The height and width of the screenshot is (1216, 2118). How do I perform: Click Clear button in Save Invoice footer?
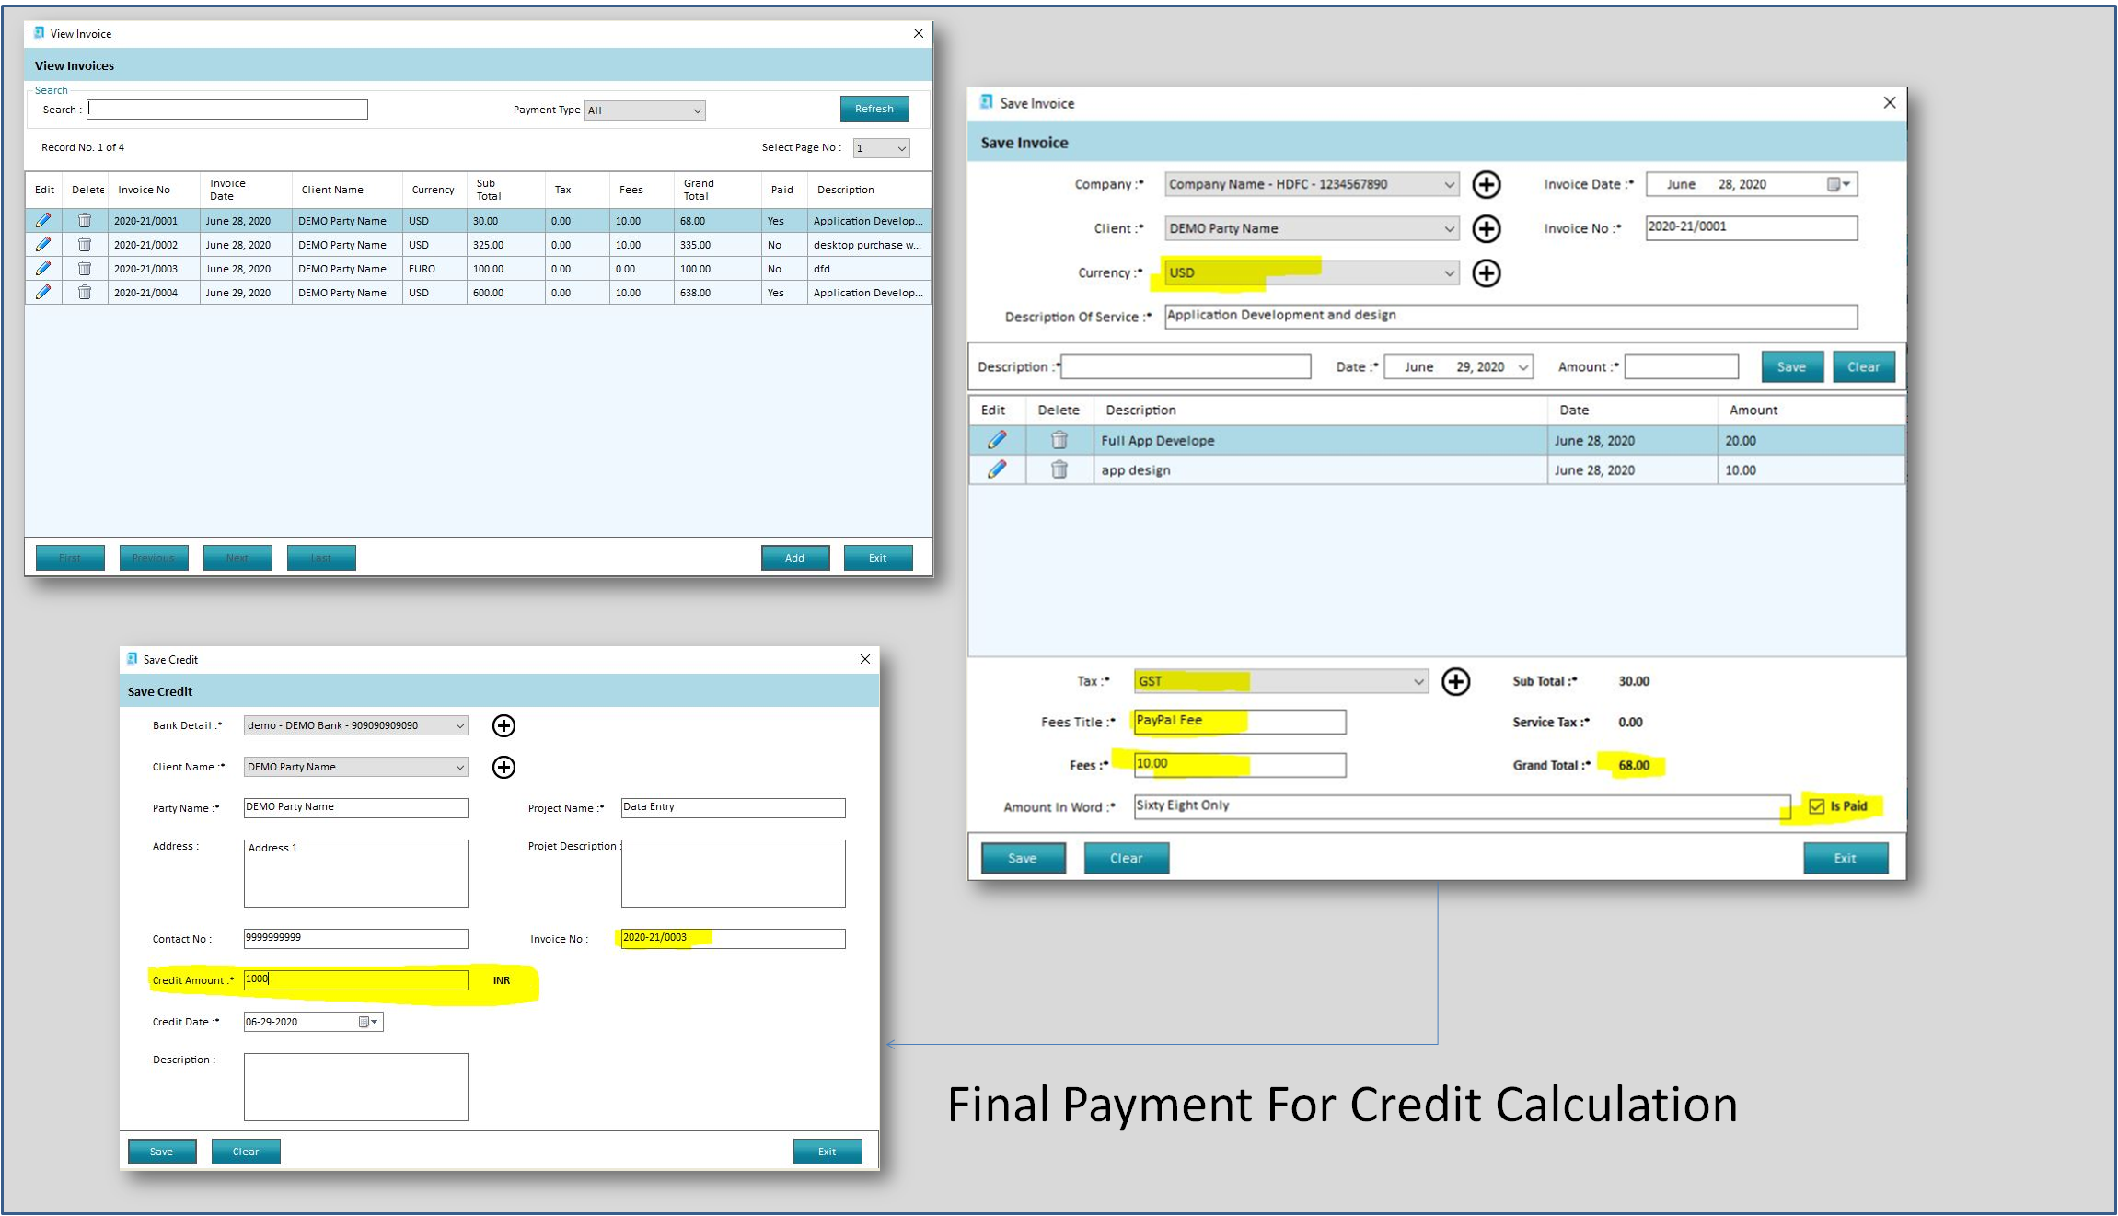pos(1126,858)
